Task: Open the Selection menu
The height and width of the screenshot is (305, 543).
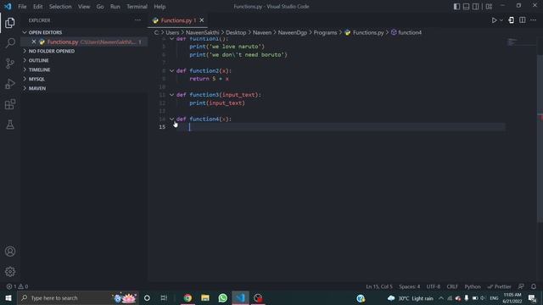Action: point(60,7)
